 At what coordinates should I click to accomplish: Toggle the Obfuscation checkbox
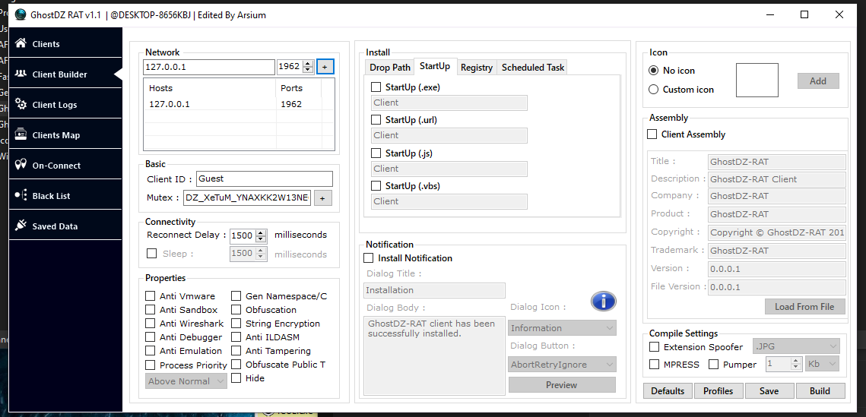click(x=236, y=310)
